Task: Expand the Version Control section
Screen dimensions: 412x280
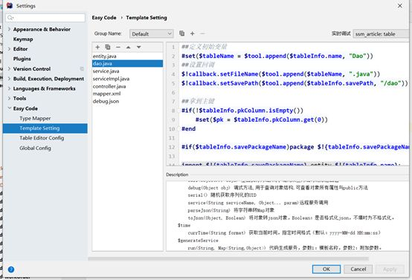Action: (x=9, y=69)
